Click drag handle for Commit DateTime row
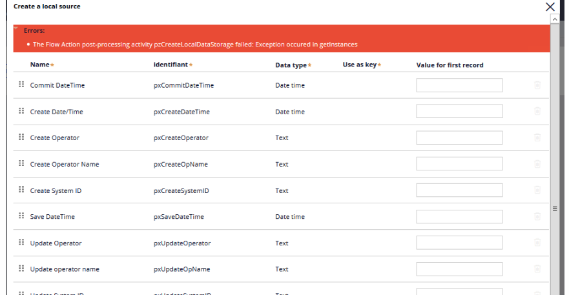 [21, 84]
